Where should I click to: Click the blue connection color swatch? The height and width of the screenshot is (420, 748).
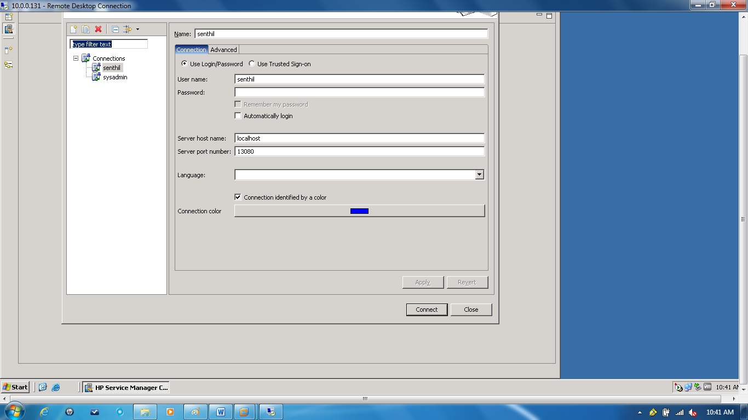[x=359, y=211]
